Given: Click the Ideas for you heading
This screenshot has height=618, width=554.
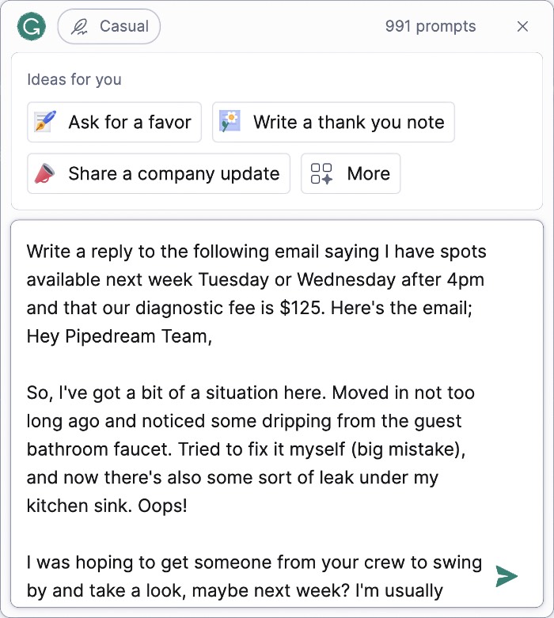Looking at the screenshot, I should 74,79.
